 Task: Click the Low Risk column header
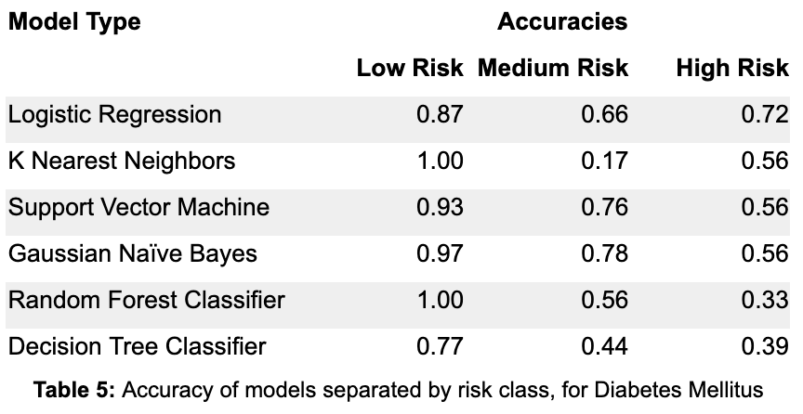tap(410, 68)
